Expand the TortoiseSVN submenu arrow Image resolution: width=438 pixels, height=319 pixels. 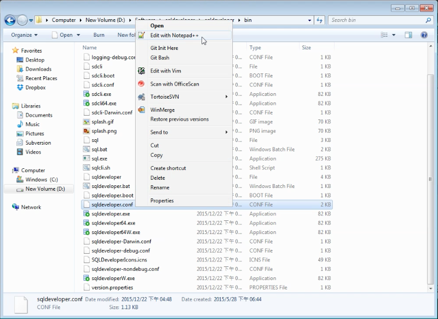point(226,96)
